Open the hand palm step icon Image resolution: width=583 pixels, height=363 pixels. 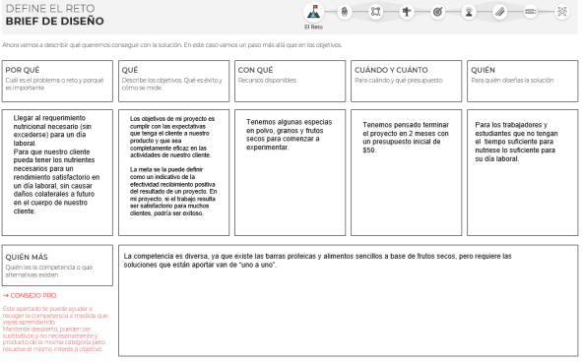(x=345, y=12)
